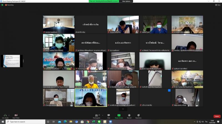Open the Windows notification center

[x=218, y=122]
